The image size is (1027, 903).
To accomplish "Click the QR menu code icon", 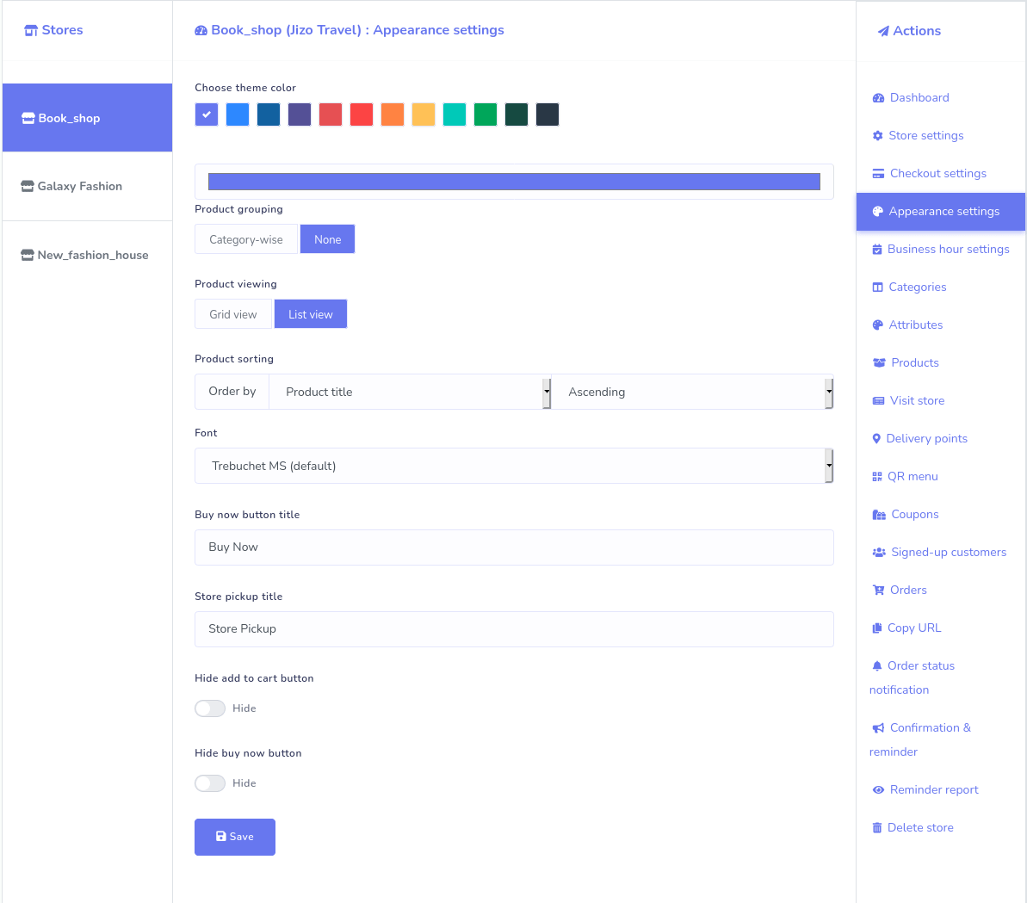I will pyautogui.click(x=877, y=477).
